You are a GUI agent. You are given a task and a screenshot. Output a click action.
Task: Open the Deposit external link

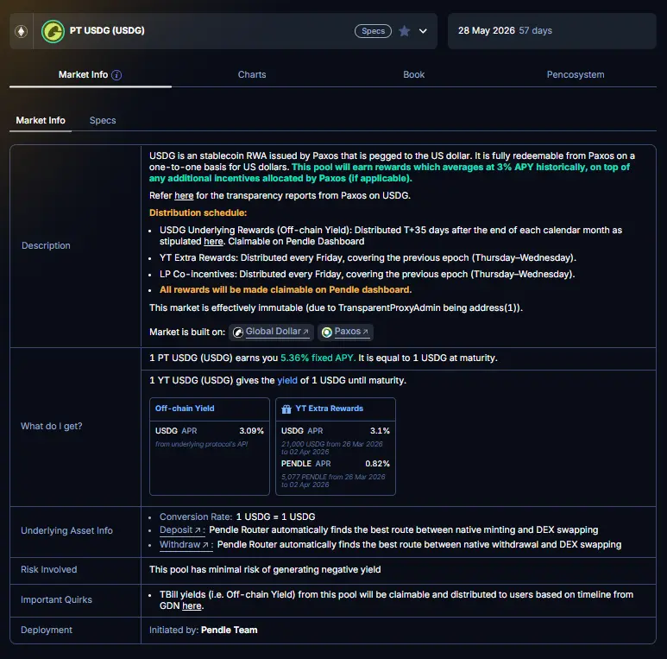click(x=180, y=530)
